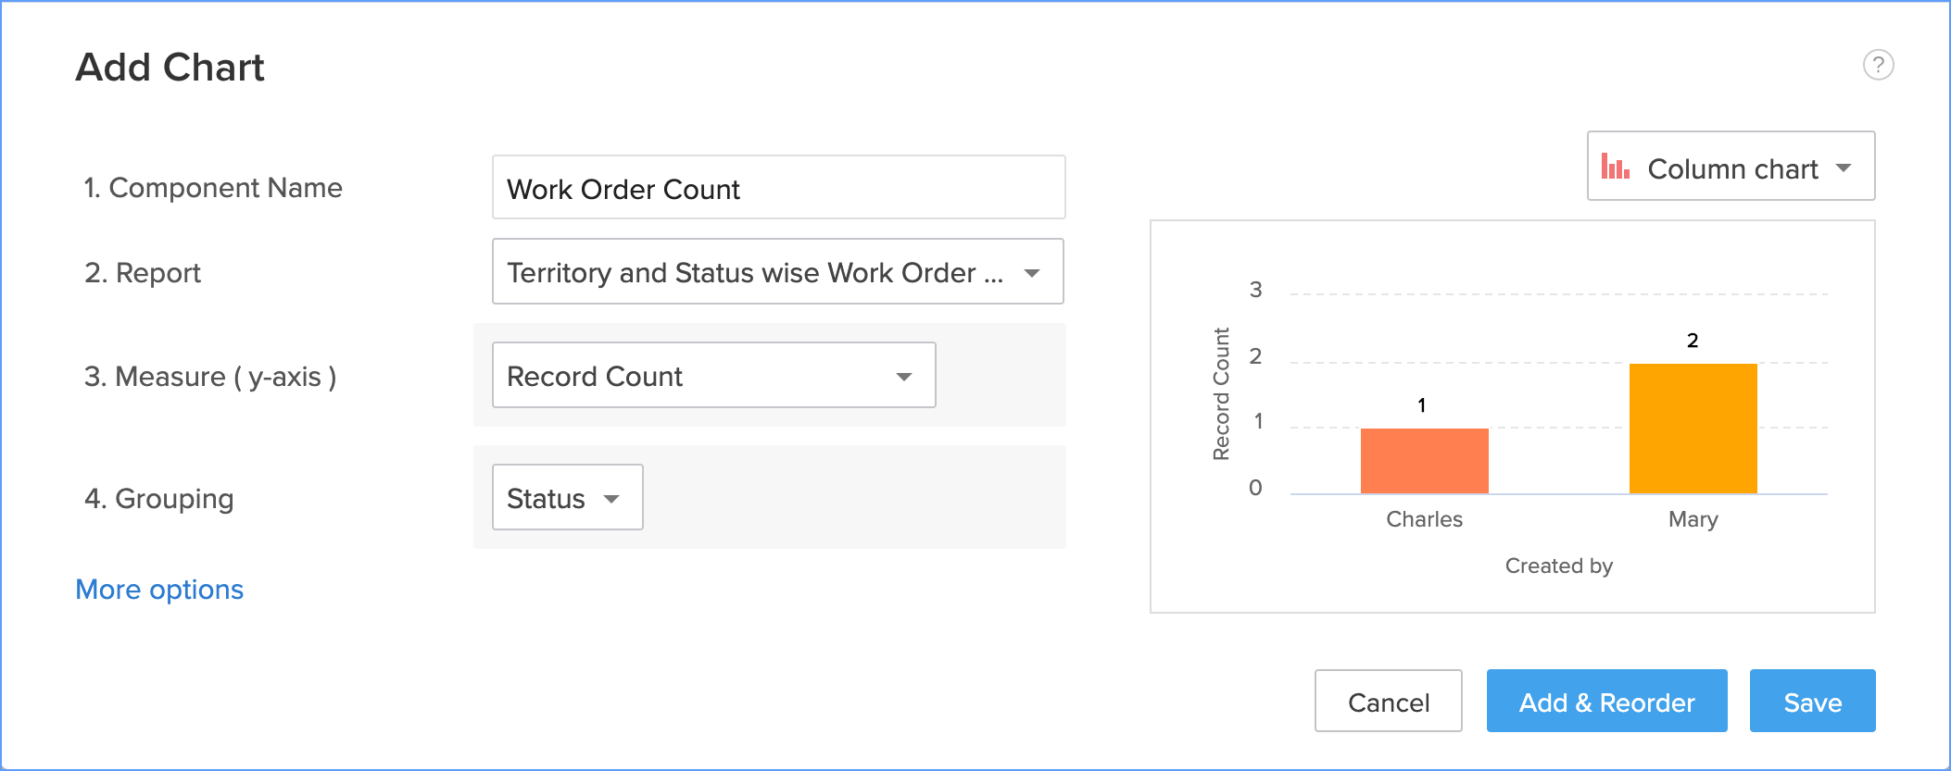The height and width of the screenshot is (771, 1951).
Task: Click the orange Charles bar
Action: (x=1424, y=461)
